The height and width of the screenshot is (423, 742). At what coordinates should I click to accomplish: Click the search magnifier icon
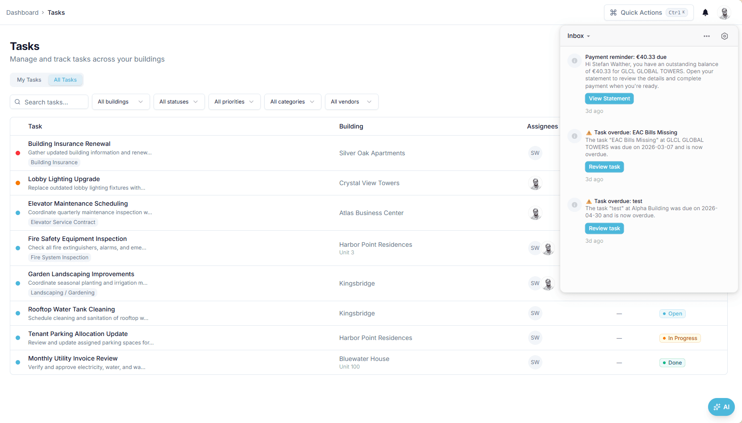(x=17, y=102)
